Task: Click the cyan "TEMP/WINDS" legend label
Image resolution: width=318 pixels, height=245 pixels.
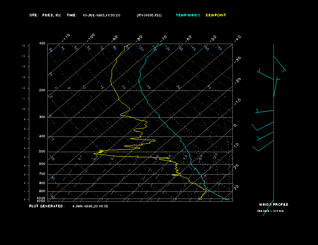Action: coord(188,15)
